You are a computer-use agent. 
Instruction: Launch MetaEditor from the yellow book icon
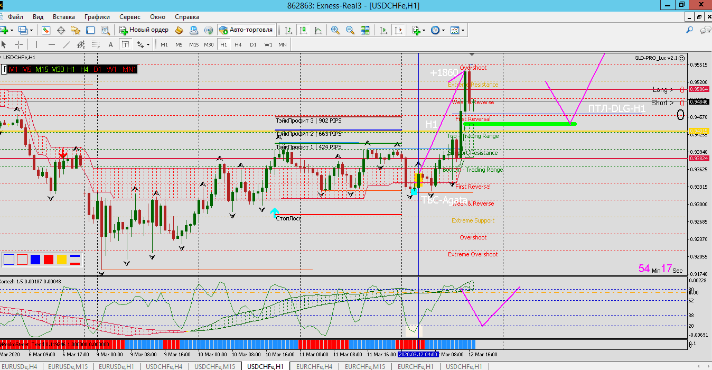(179, 30)
